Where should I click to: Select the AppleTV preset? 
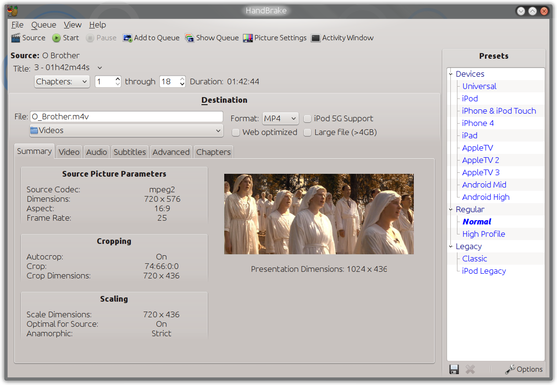(x=477, y=148)
